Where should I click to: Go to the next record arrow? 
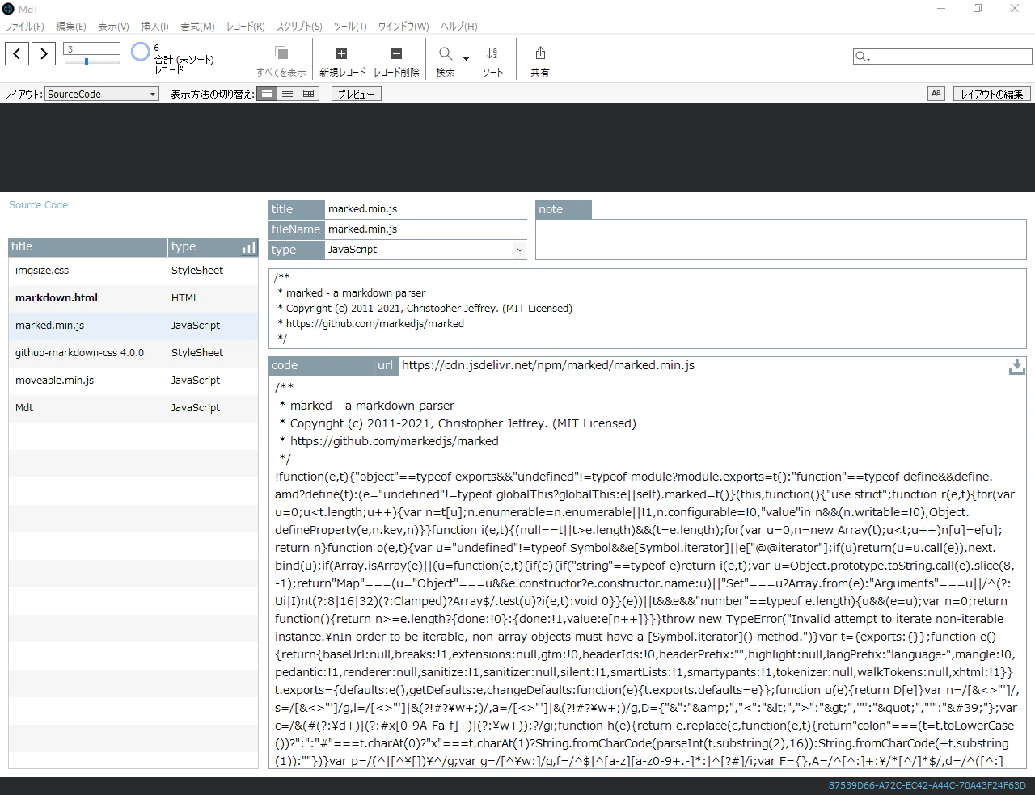(x=44, y=54)
